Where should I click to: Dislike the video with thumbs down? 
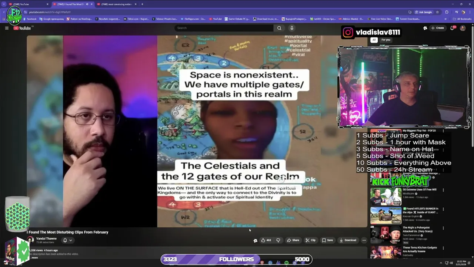click(278, 240)
